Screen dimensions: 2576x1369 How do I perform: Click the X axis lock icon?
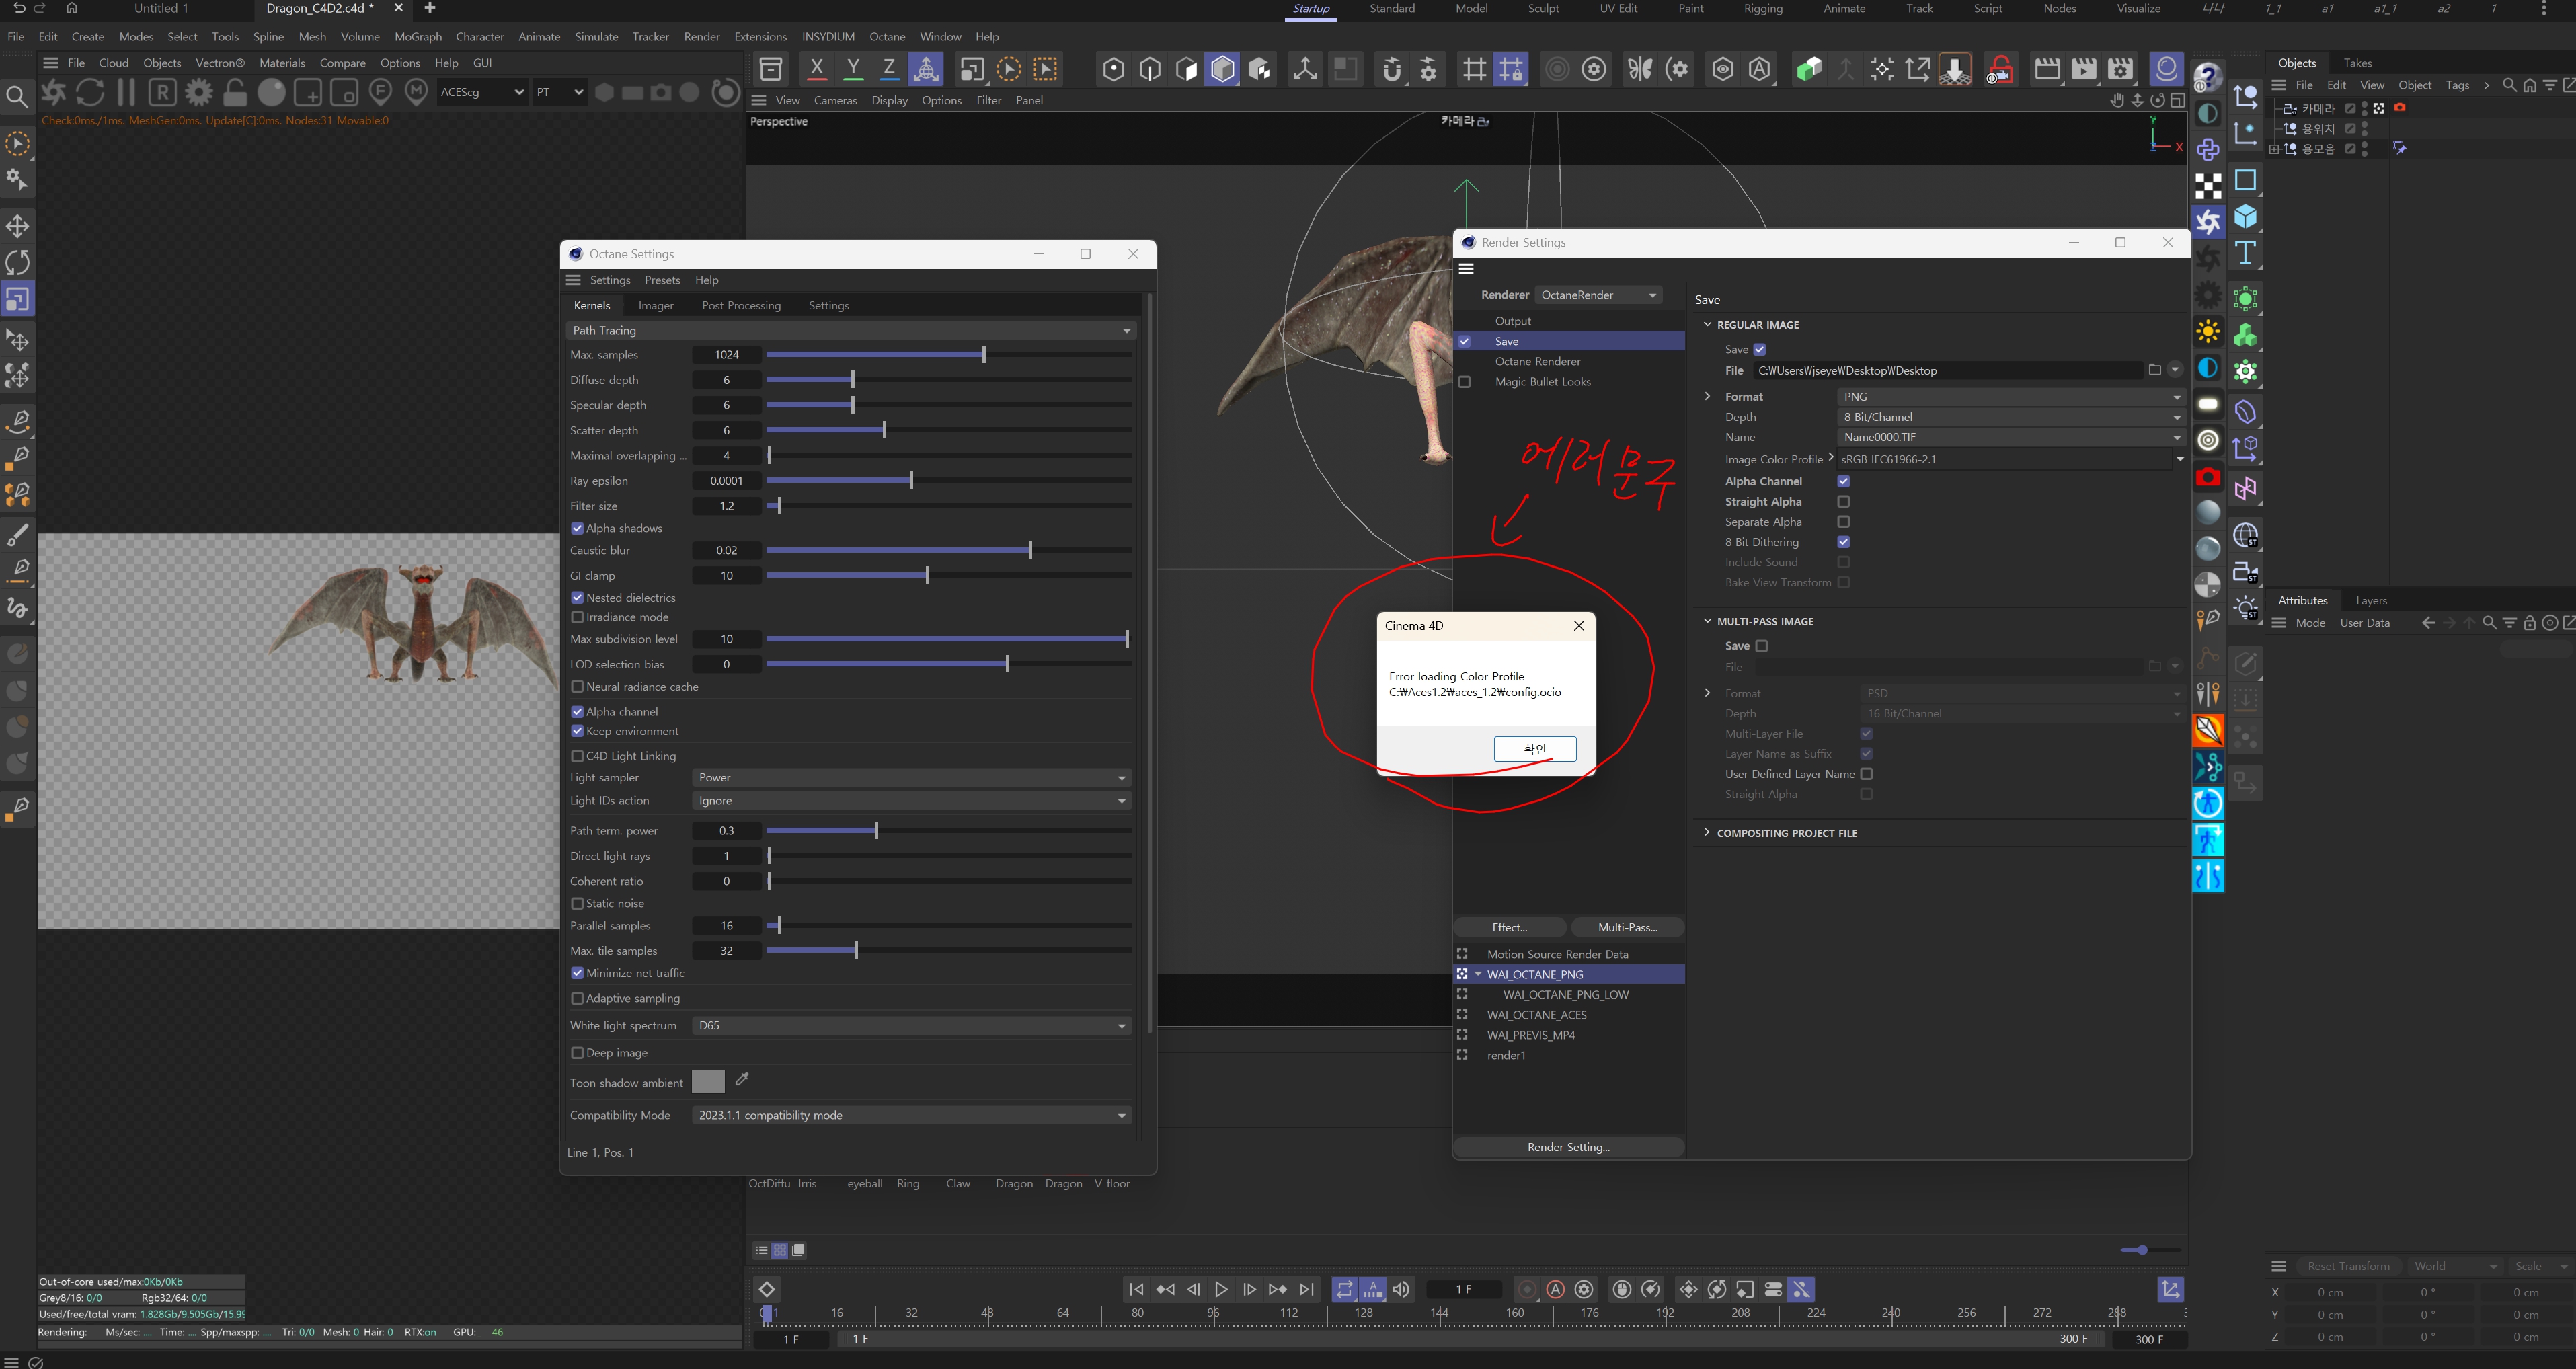point(816,69)
